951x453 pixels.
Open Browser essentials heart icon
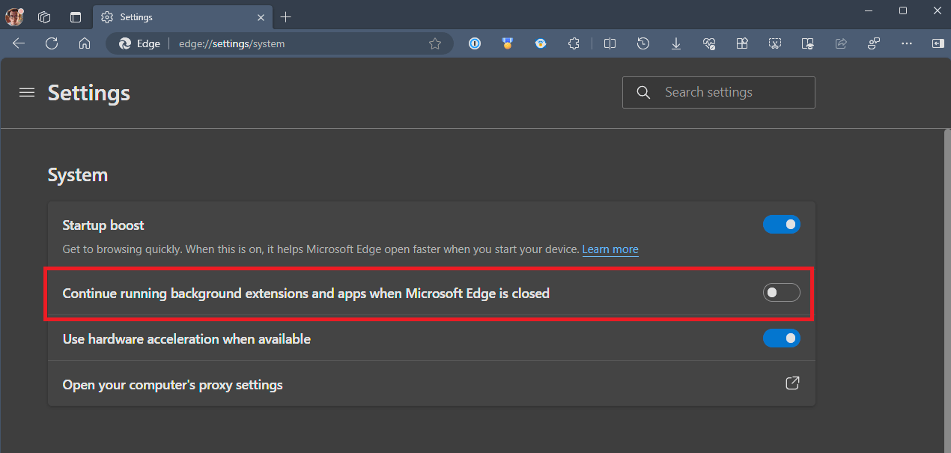[x=708, y=43]
